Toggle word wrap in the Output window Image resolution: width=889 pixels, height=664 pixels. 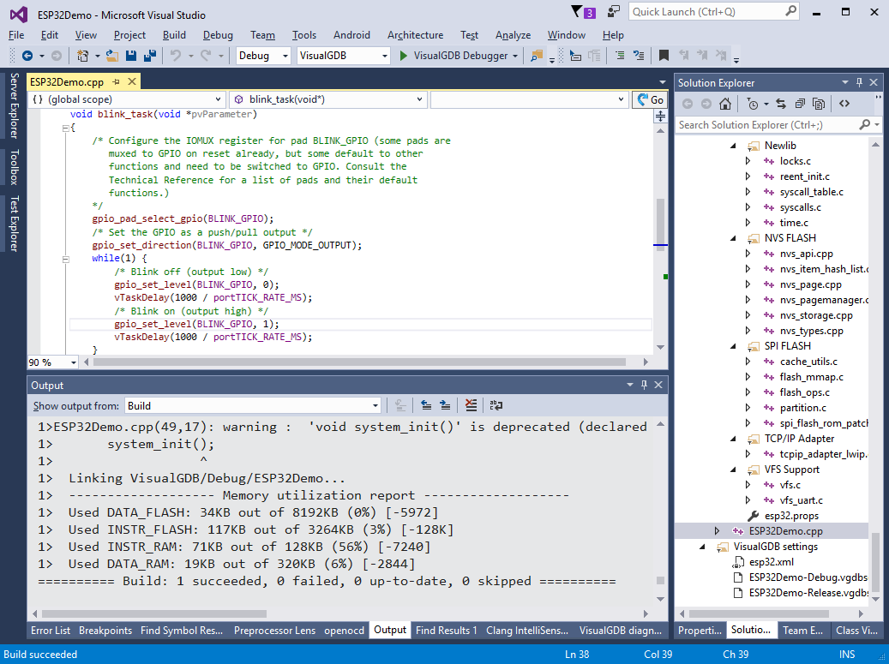496,405
